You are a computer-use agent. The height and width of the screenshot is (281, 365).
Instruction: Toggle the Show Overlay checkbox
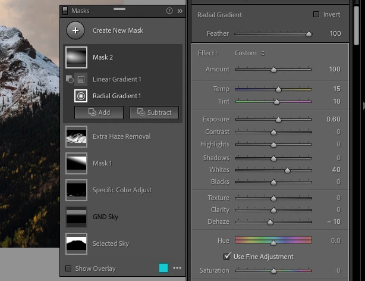[x=68, y=268]
